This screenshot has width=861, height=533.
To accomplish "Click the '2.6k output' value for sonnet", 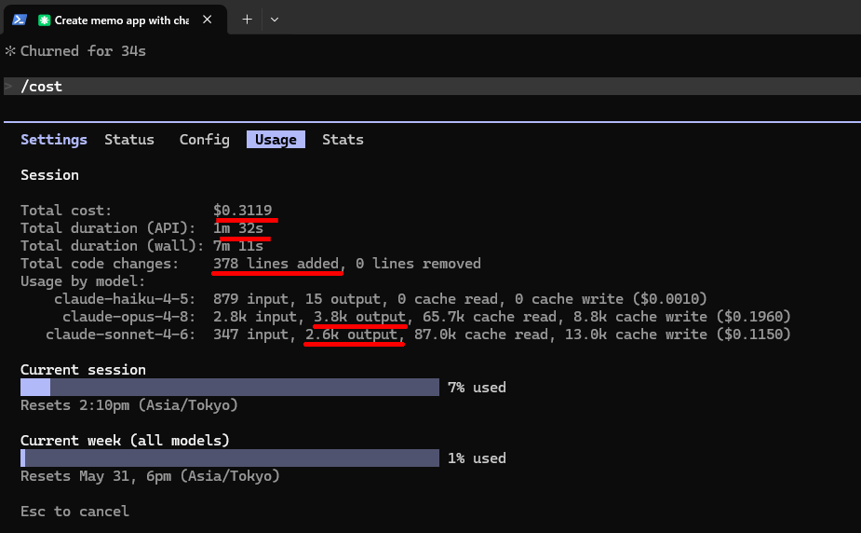I will pyautogui.click(x=352, y=335).
